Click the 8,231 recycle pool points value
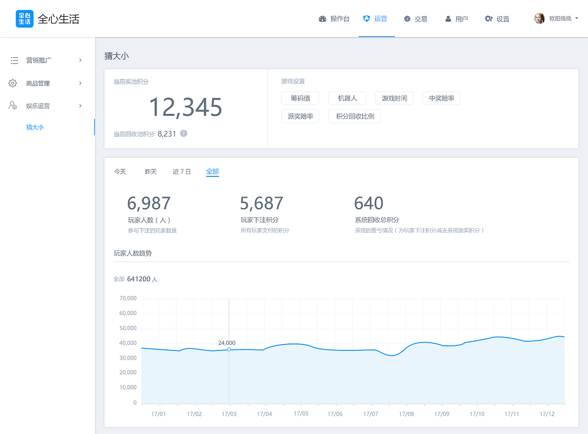Screen dimensions: 588x434 167,134
